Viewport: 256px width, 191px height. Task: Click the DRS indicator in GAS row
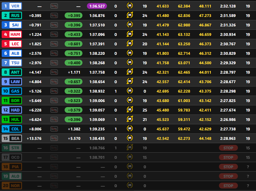[54, 91]
